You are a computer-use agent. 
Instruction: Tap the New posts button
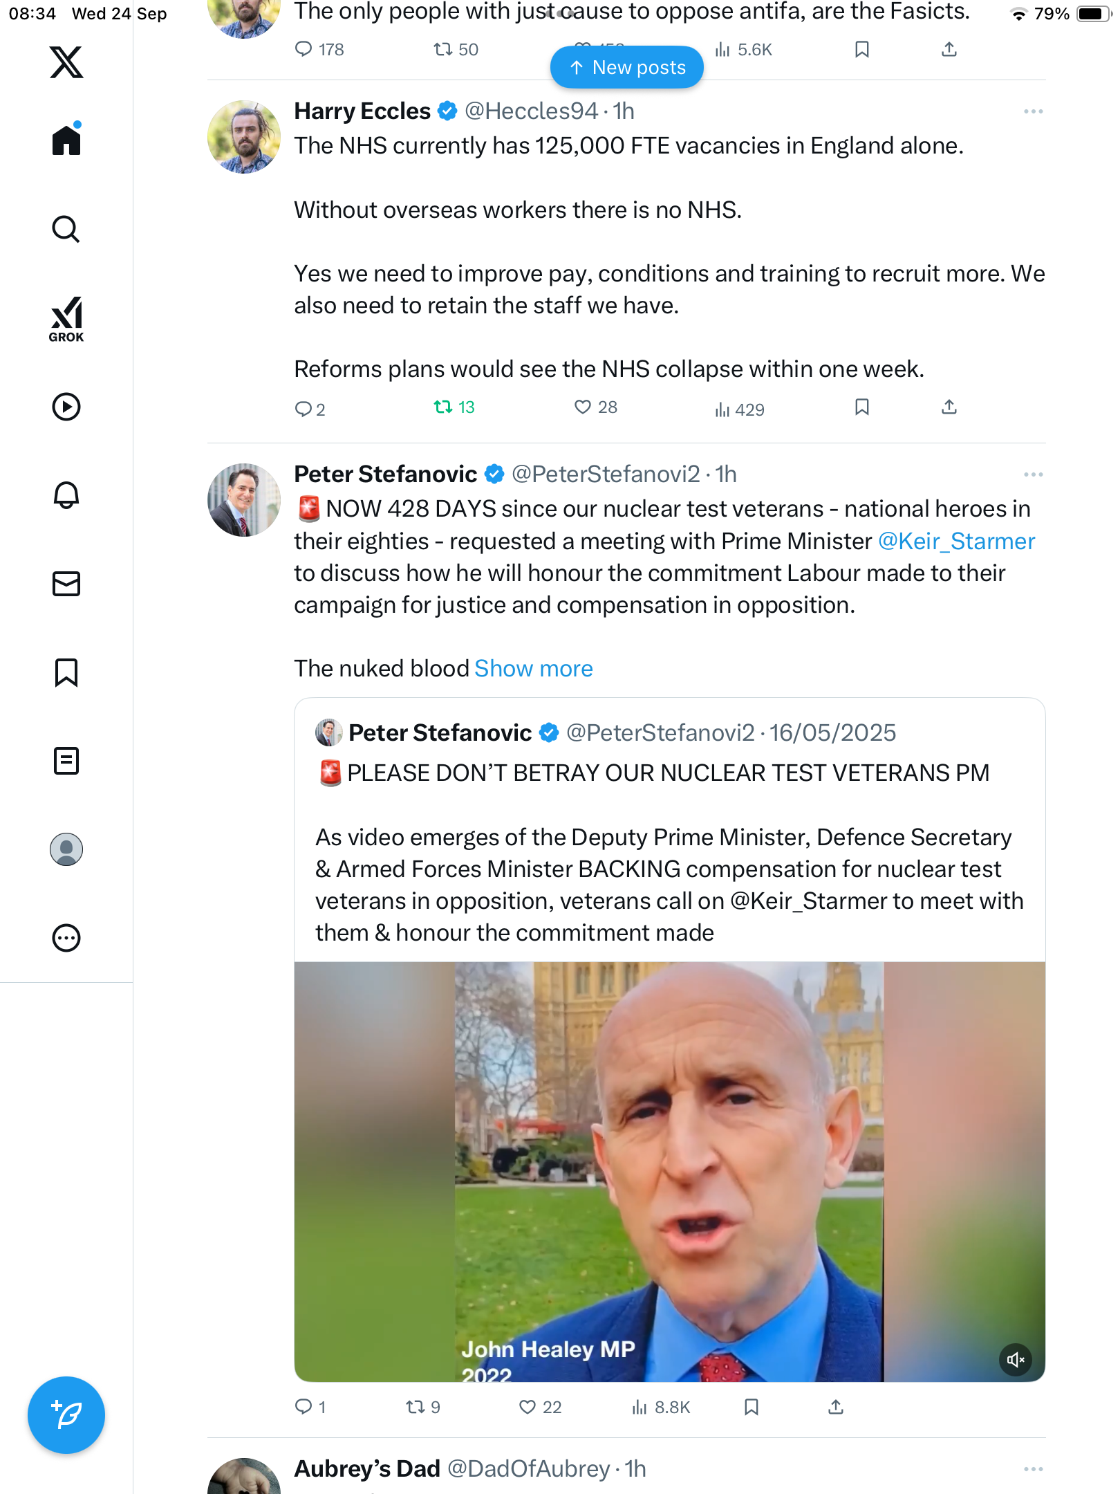[627, 67]
